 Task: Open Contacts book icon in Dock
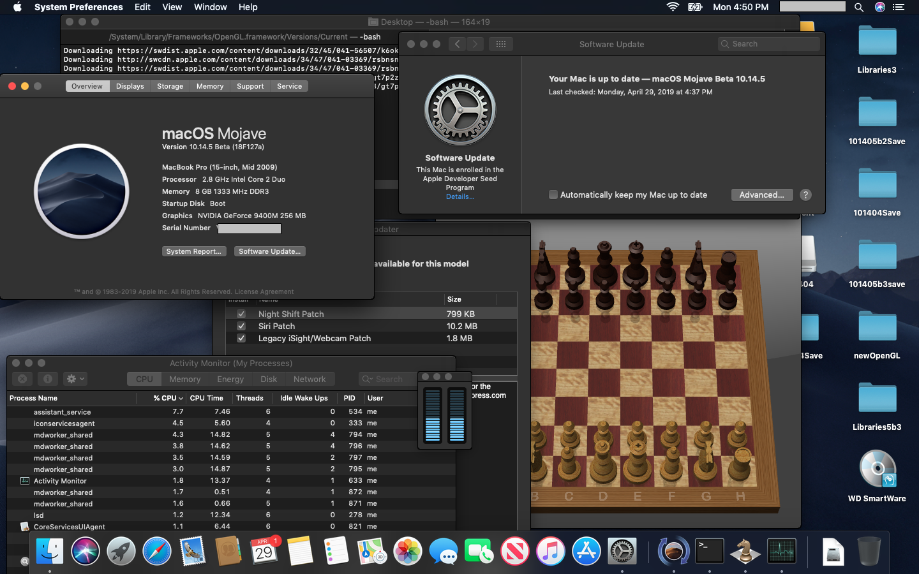[228, 551]
